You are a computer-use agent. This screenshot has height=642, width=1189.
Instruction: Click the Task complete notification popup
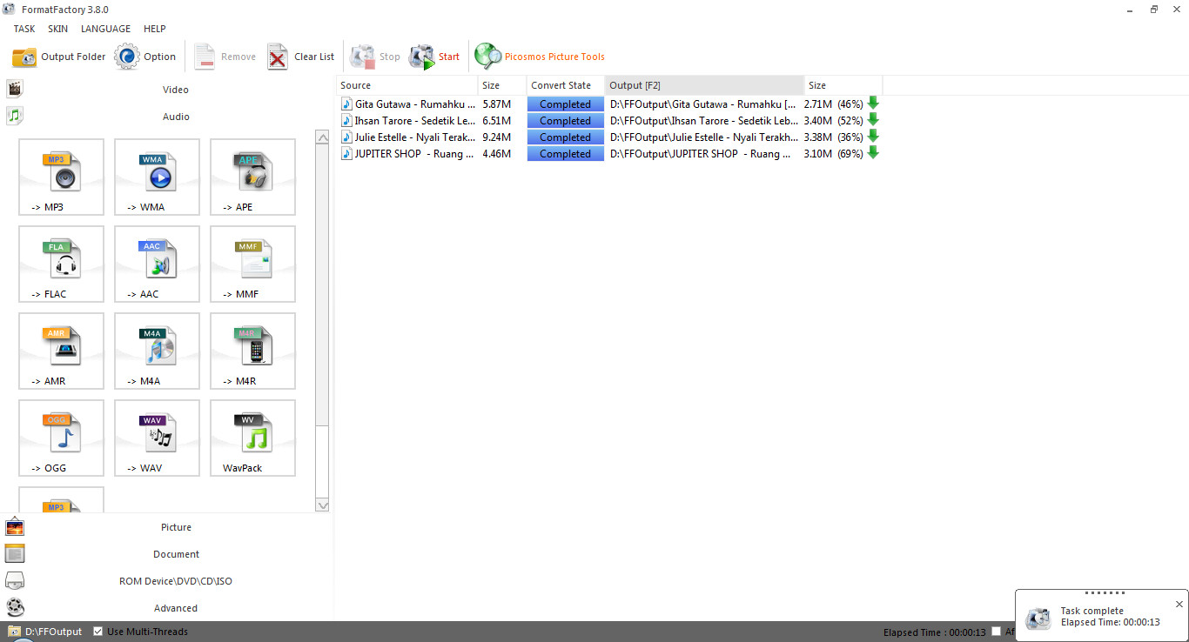pyautogui.click(x=1102, y=616)
